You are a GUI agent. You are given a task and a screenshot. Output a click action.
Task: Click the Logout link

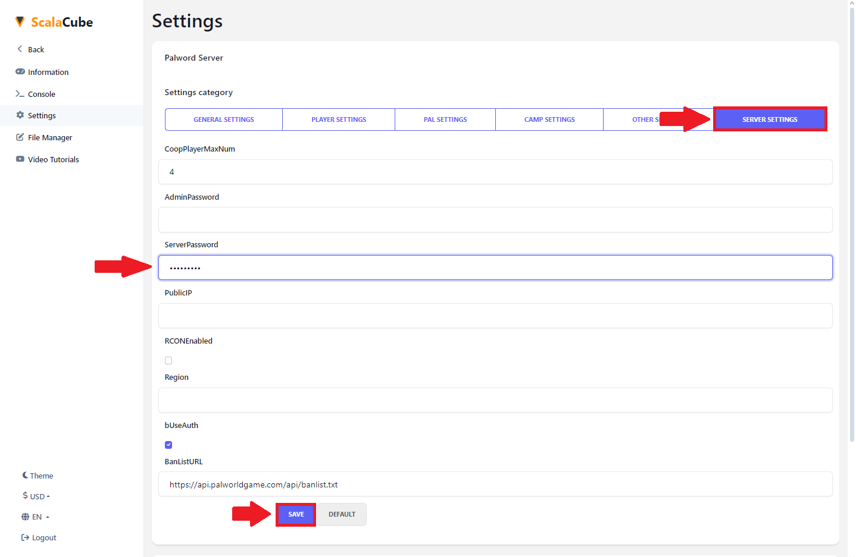click(x=44, y=537)
